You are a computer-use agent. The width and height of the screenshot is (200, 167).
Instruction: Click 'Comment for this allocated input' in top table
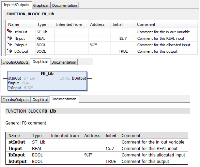[x=164, y=45]
